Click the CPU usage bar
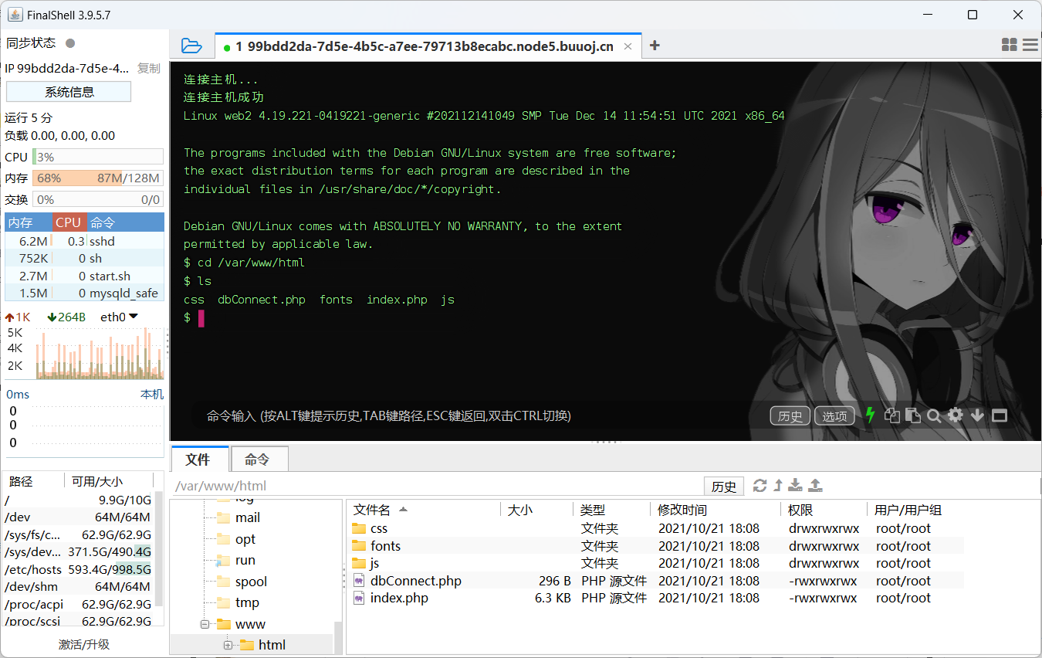Screen dimensions: 1042x658 [x=97, y=157]
